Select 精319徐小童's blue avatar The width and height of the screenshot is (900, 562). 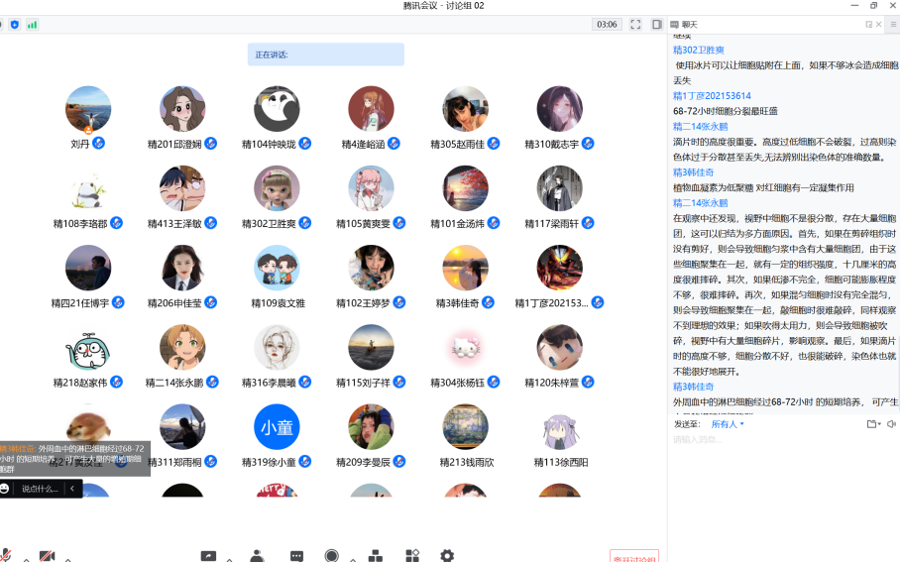277,427
